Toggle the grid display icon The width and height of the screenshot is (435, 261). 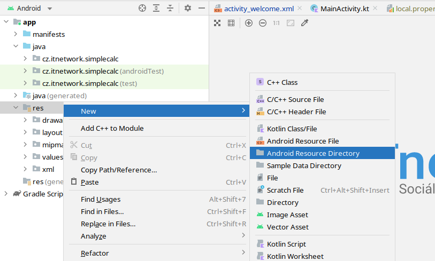click(x=231, y=23)
